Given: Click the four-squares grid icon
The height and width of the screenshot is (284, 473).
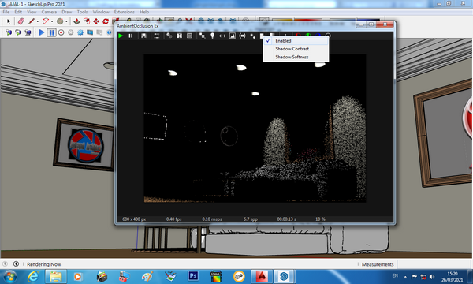Looking at the screenshot, I should [180, 36].
